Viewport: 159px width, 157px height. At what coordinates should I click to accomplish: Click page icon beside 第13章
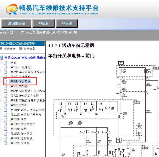[x=5, y=124]
